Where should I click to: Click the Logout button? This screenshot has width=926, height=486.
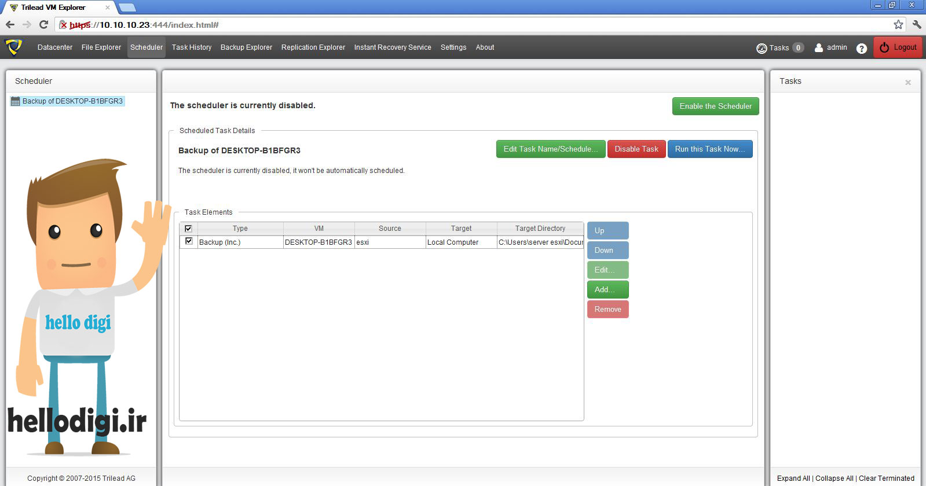tap(898, 47)
